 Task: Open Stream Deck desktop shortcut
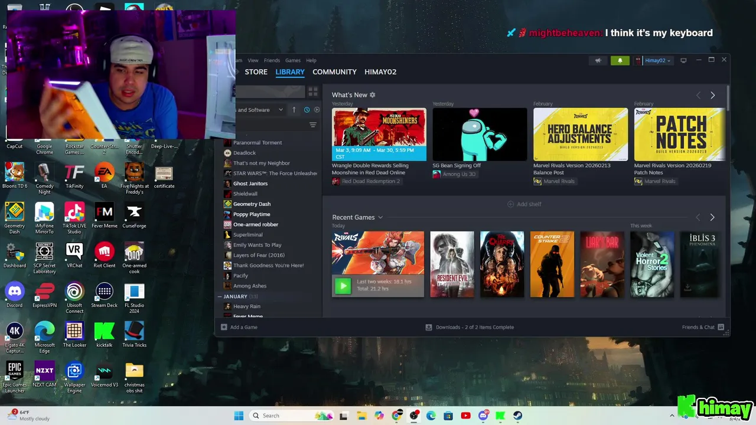(105, 296)
